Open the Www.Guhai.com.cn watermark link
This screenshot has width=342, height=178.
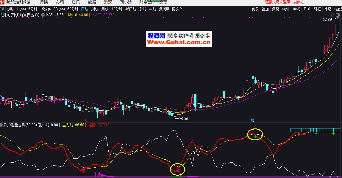(x=179, y=43)
